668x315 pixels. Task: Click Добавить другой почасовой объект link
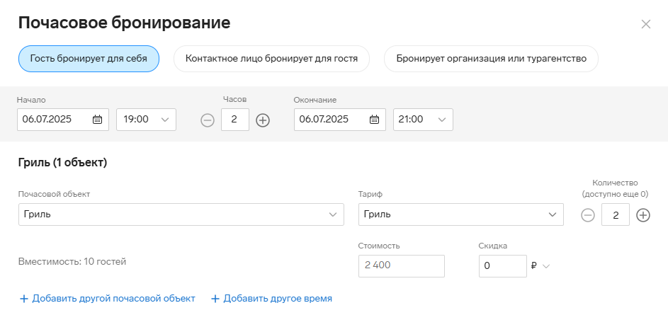coord(108,299)
